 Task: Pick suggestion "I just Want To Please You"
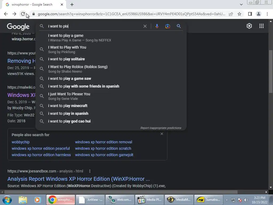click(111, 96)
